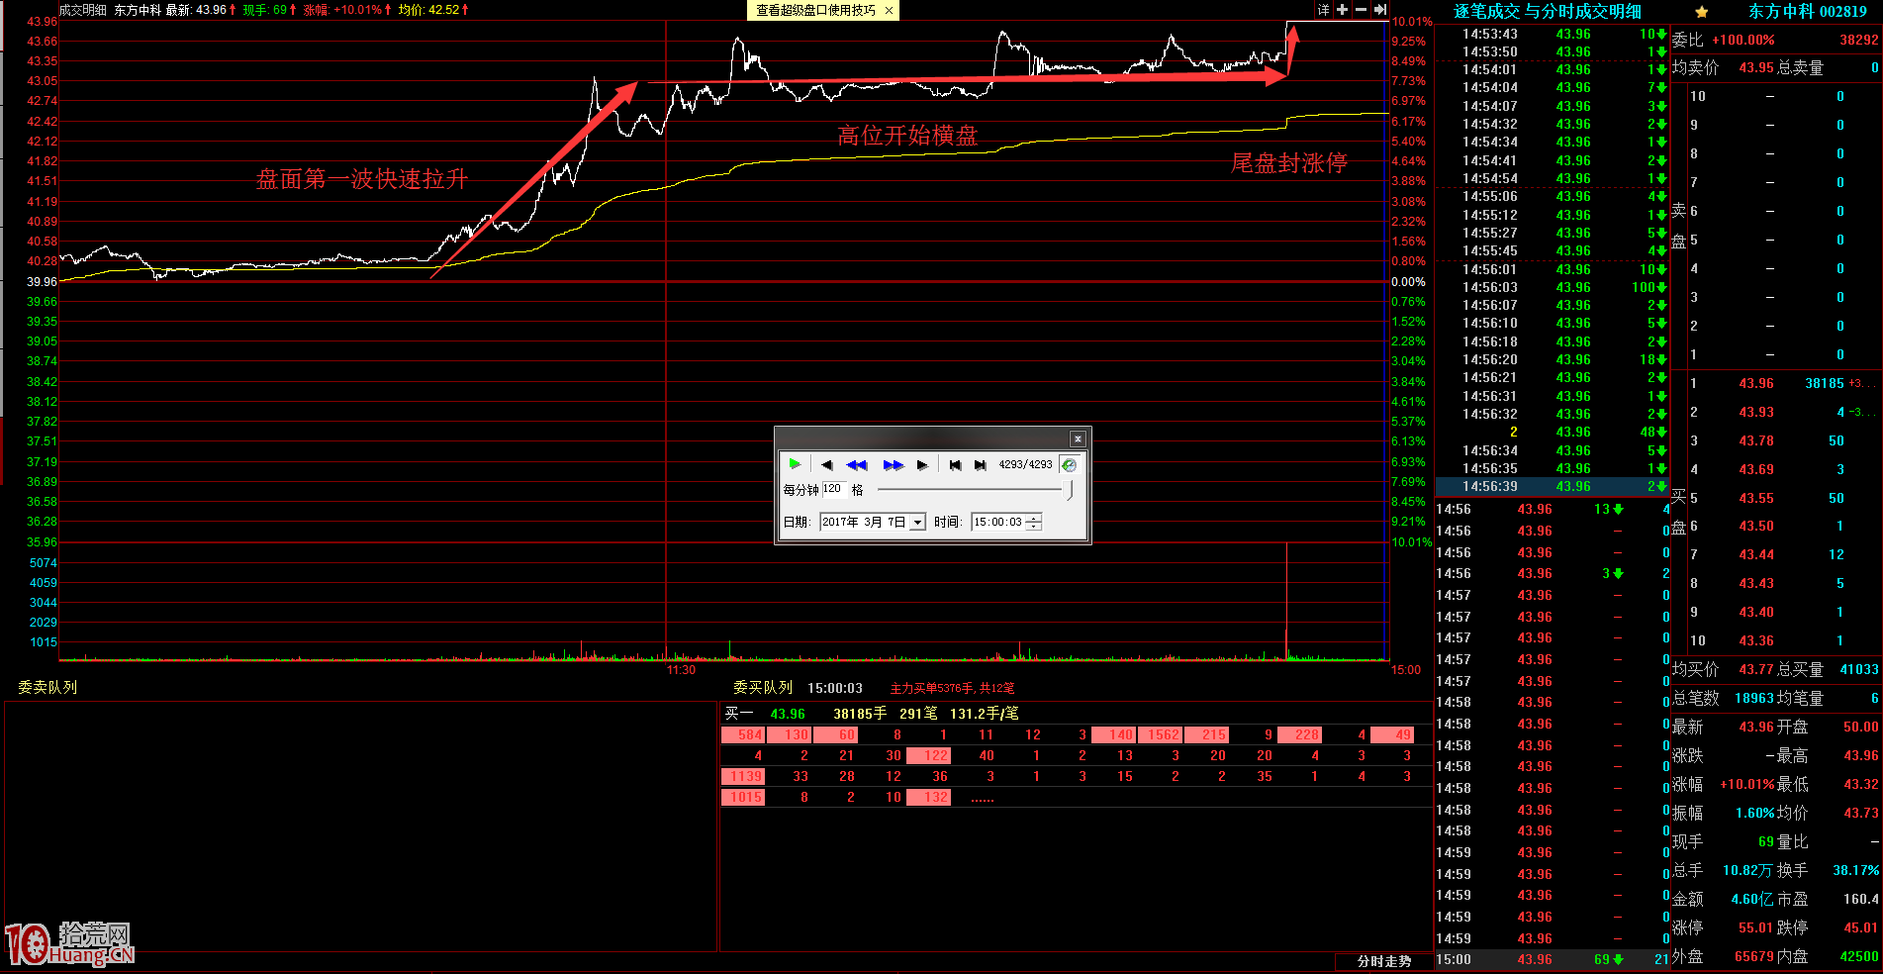The height and width of the screenshot is (974, 1883).
Task: Click the minus zoom-out chart button
Action: pos(1361,10)
